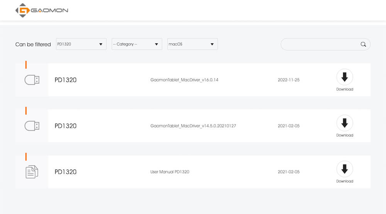Click Download label under v14.5.0.20210127 row
The width and height of the screenshot is (386, 214).
pyautogui.click(x=345, y=135)
